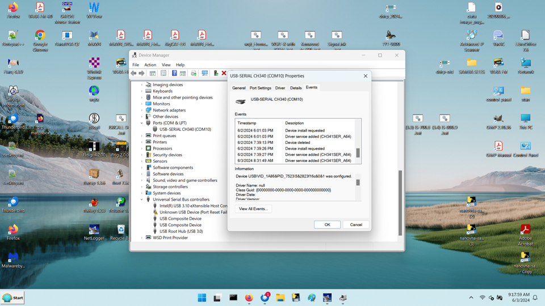Open Google Chrome desktop icon
Screen dimensions: 545x306
pyautogui.click(x=40, y=40)
